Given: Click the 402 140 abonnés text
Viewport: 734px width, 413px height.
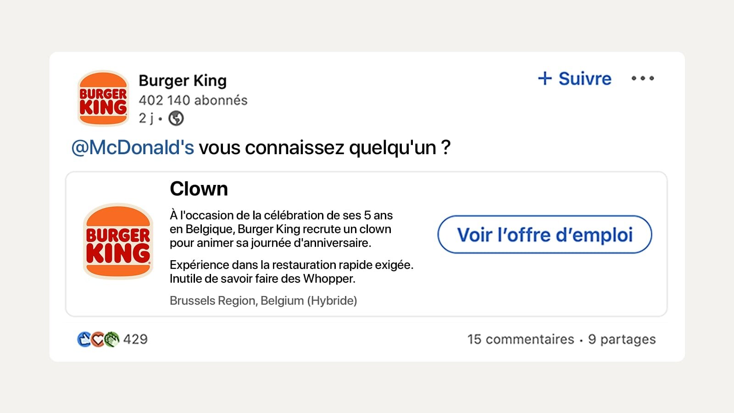Looking at the screenshot, I should coord(193,100).
